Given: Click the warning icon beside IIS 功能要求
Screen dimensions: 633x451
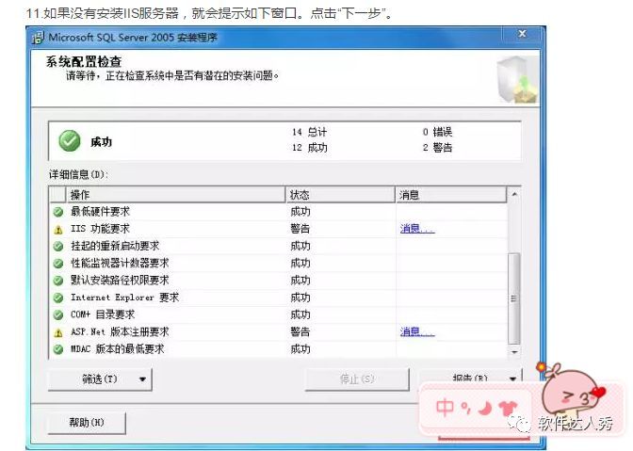Looking at the screenshot, I should point(58,230).
